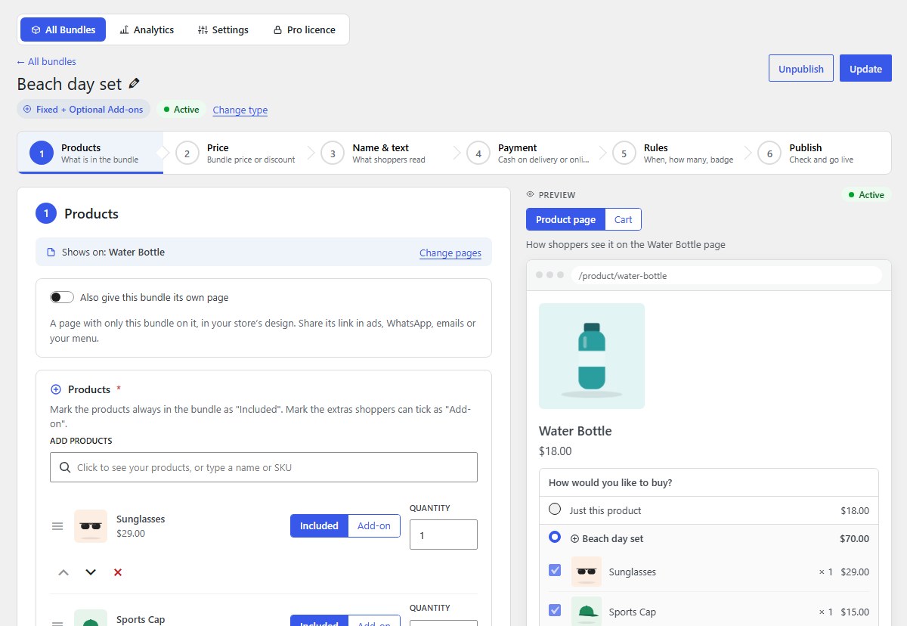Click the $70.00 bundle price

click(x=854, y=538)
